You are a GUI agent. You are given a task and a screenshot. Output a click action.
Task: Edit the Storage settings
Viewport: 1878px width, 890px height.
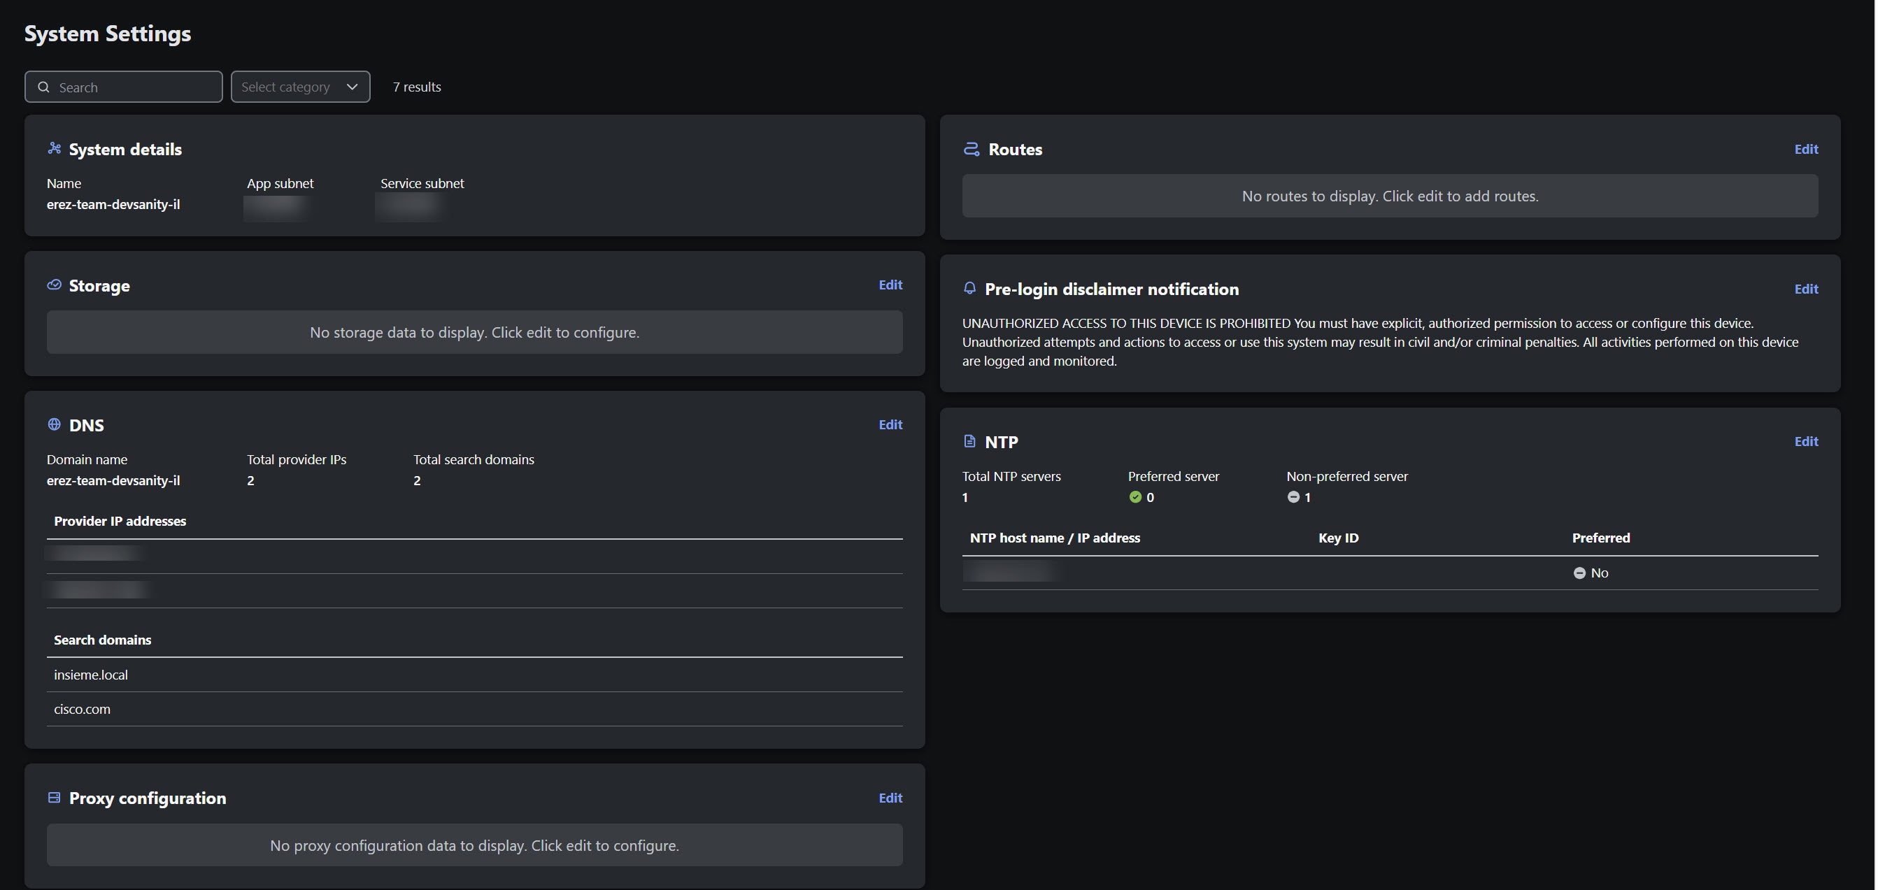click(x=890, y=285)
